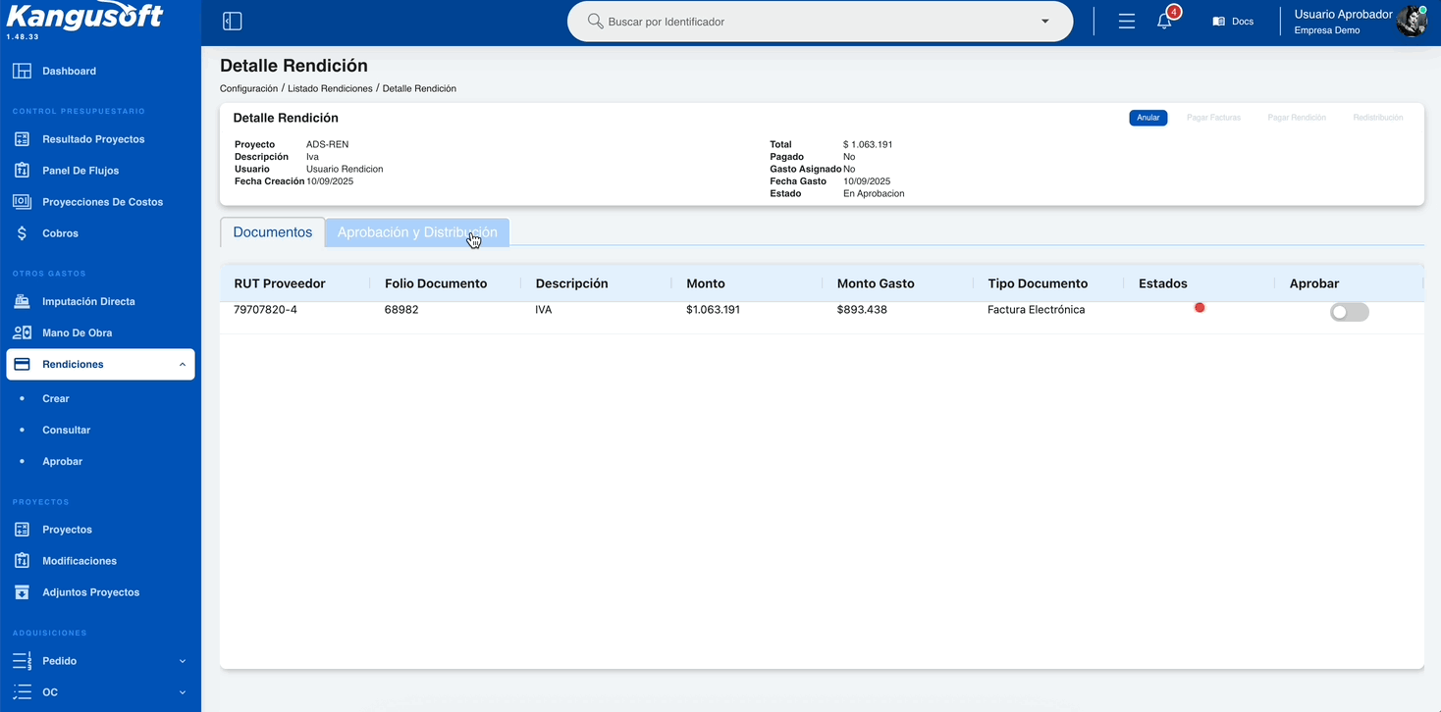Image resolution: width=1441 pixels, height=712 pixels.
Task: Toggle the Aprobar switch for folio 68982
Action: [x=1349, y=312]
